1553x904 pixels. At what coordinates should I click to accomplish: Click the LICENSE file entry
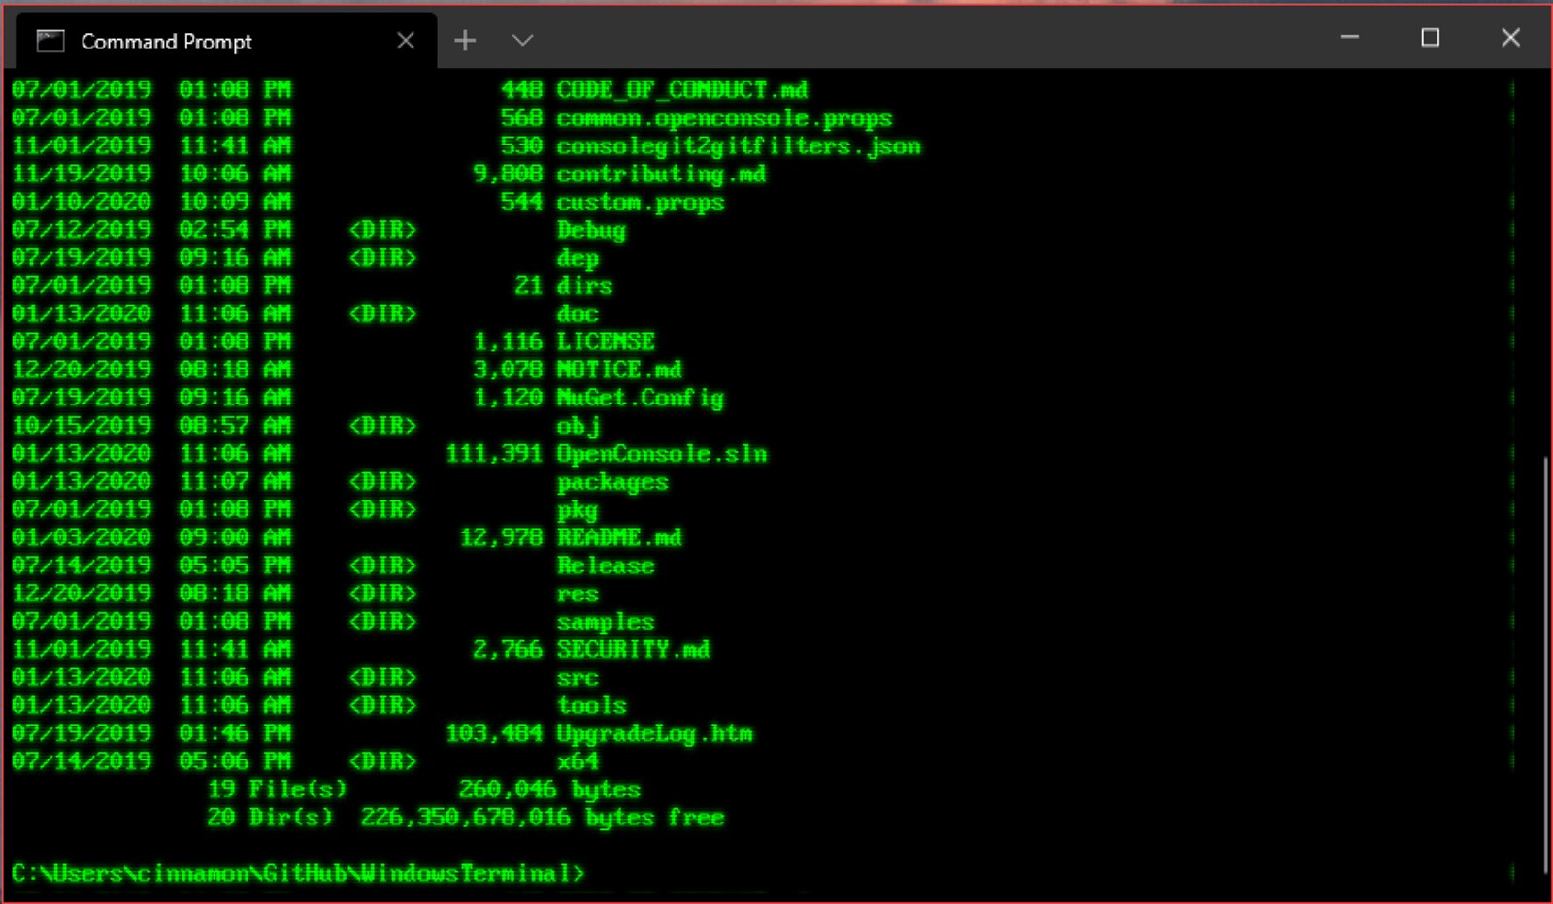point(604,341)
